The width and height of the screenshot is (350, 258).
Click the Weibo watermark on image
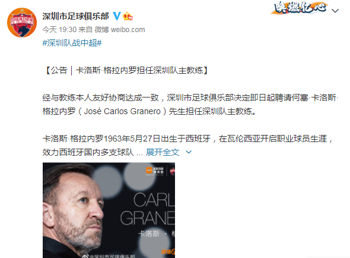tap(109, 256)
